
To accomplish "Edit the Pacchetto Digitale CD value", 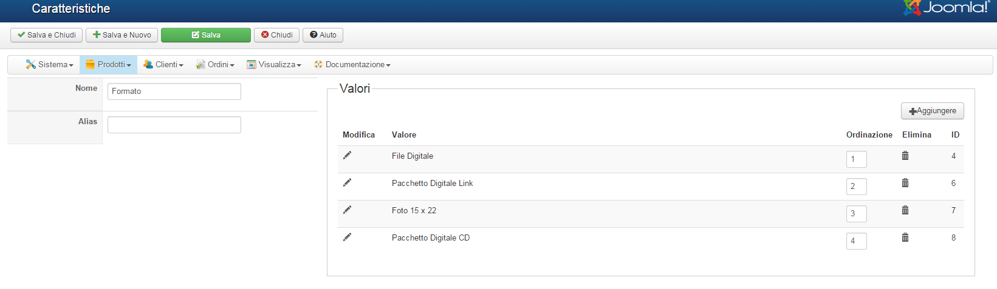I will pos(347,238).
